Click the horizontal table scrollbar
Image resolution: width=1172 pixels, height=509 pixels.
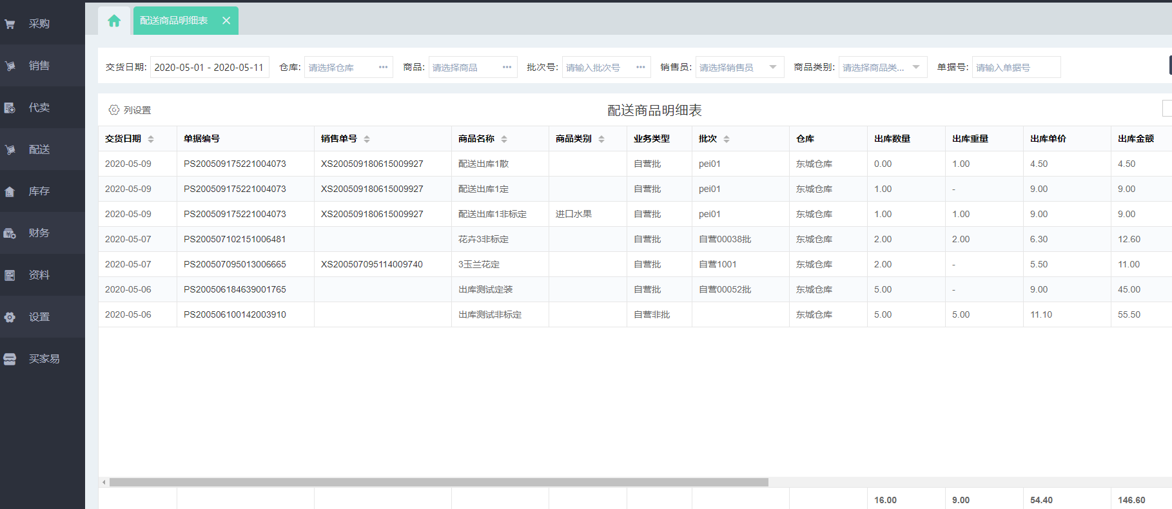(x=439, y=482)
